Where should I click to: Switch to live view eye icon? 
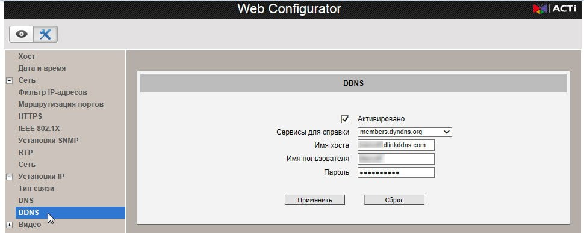pos(22,34)
